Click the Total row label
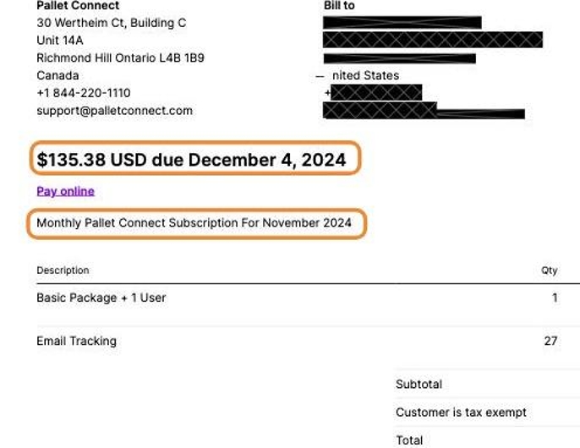Image resolution: width=580 pixels, height=448 pixels. pos(409,440)
